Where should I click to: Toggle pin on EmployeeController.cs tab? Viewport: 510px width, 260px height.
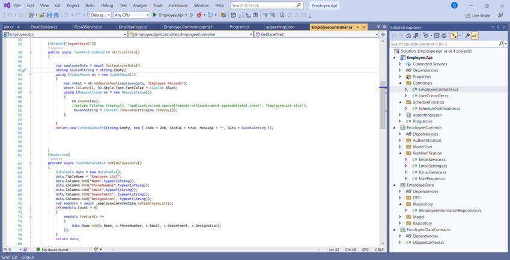358,27
